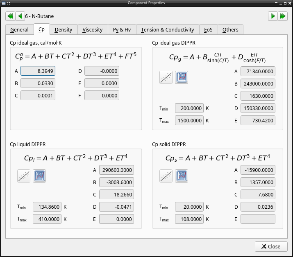This screenshot has width=293, height=257.
Task: Go to previous component arrow button
Action: point(20,16)
